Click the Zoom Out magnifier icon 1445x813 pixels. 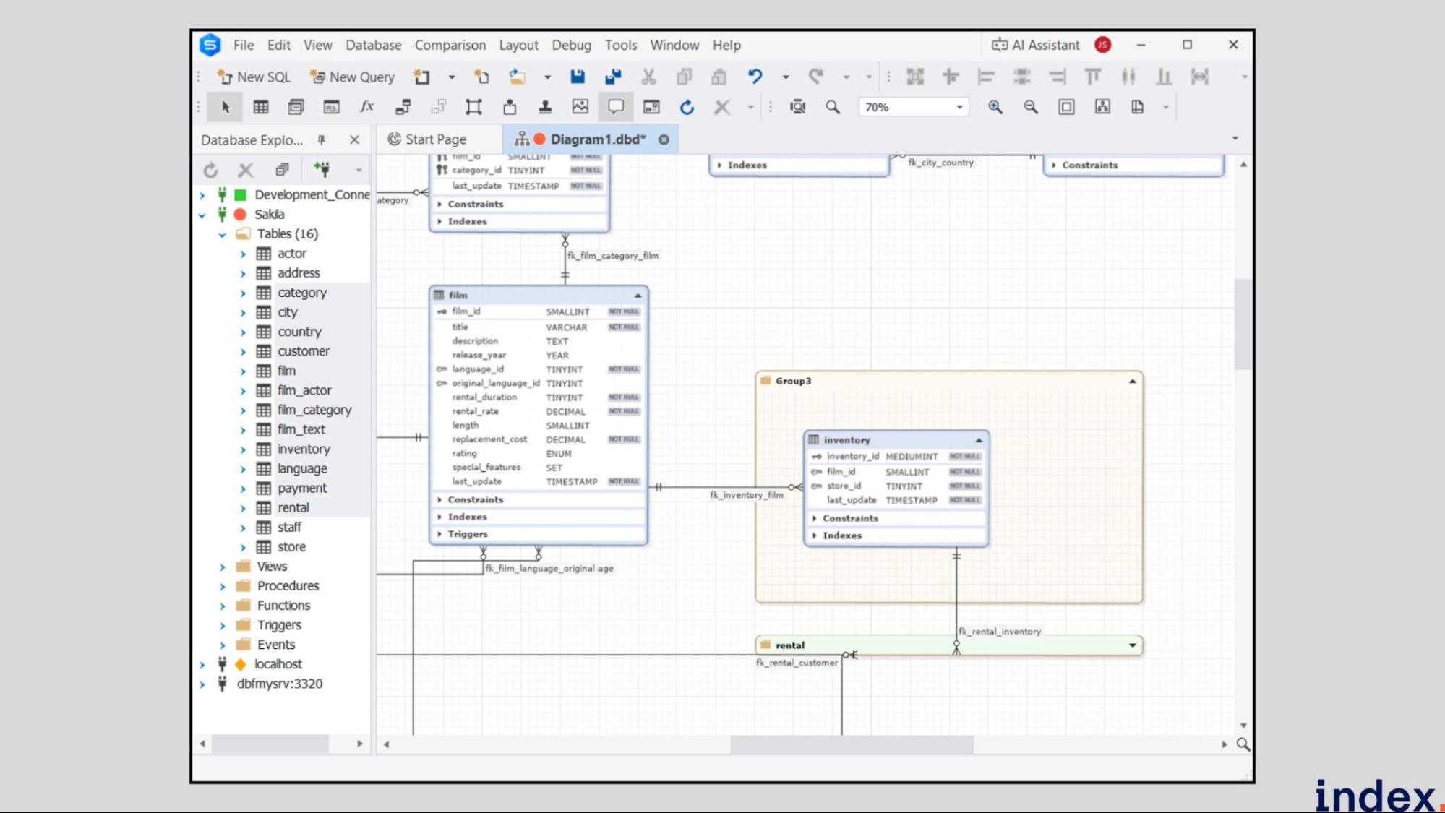pos(1031,107)
